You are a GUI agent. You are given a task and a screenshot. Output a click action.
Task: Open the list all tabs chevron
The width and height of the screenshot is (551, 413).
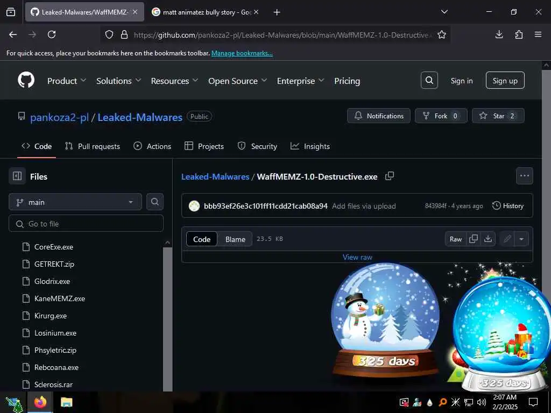tap(444, 12)
